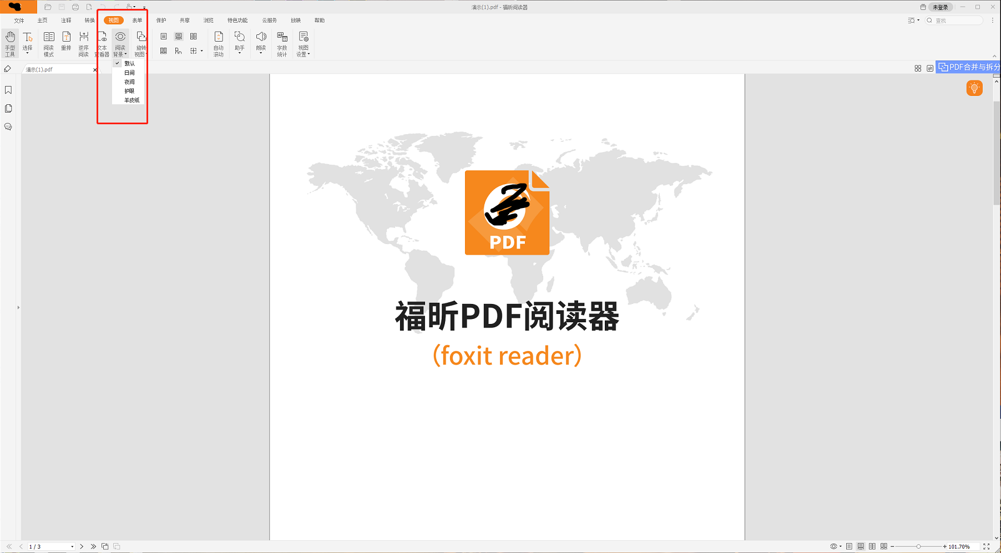Screen dimensions: 1001x553
Task: Click the 旋转视图 rotate view icon
Action: point(141,37)
